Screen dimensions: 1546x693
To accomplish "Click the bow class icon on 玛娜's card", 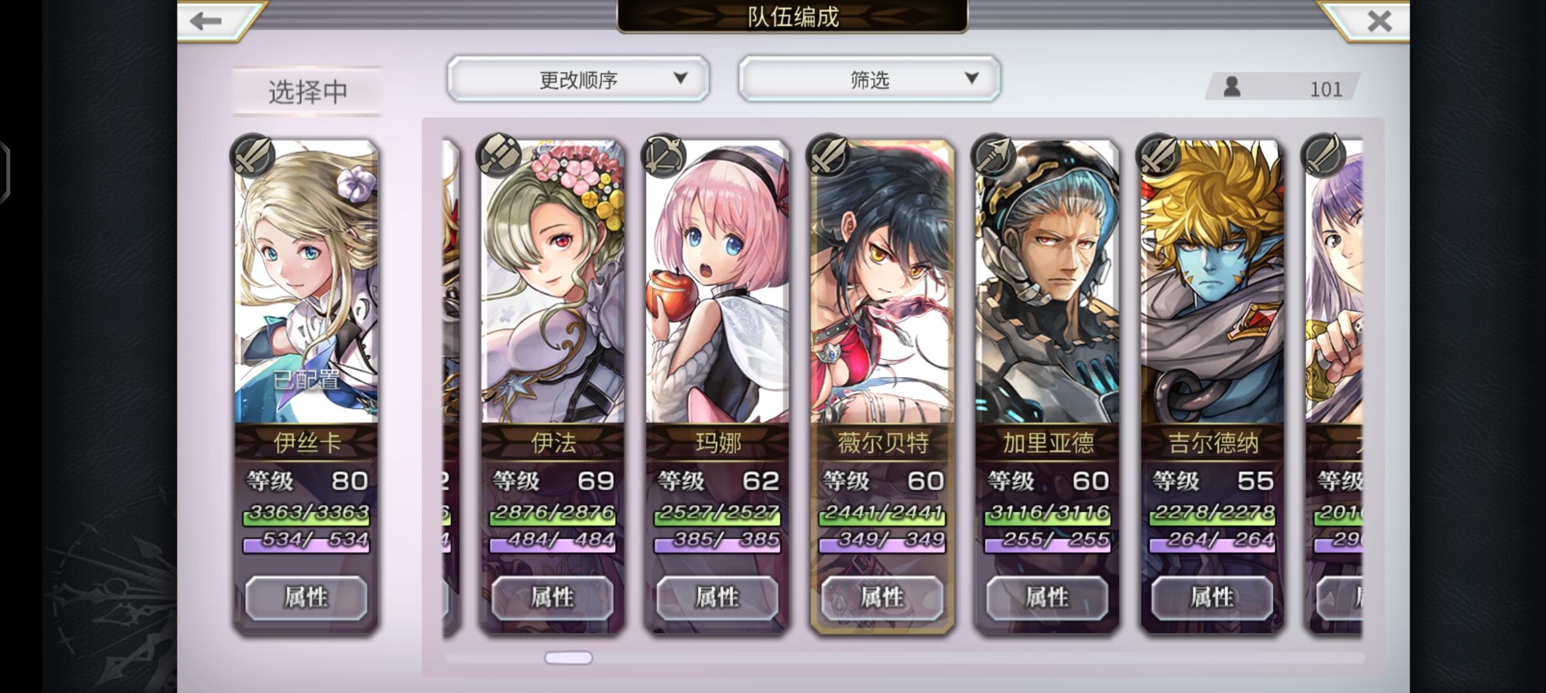I will pos(664,155).
